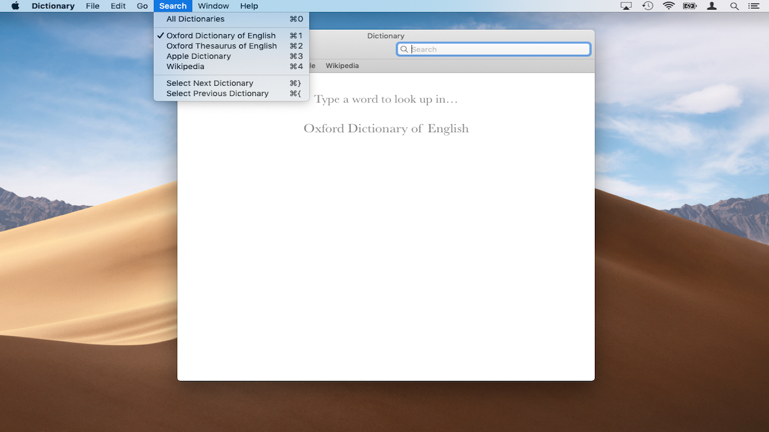Open the Go menu

tap(142, 6)
